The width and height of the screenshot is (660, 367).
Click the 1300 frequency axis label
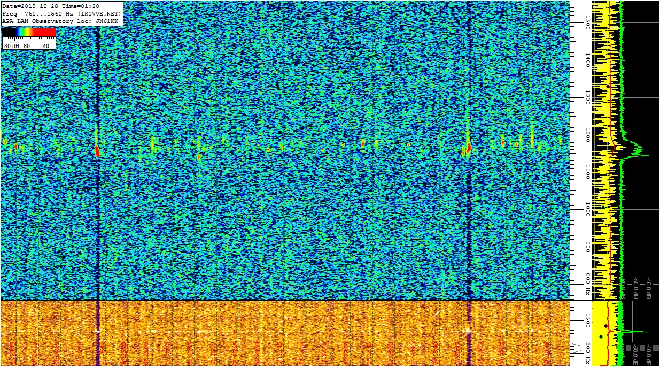pyautogui.click(x=587, y=97)
